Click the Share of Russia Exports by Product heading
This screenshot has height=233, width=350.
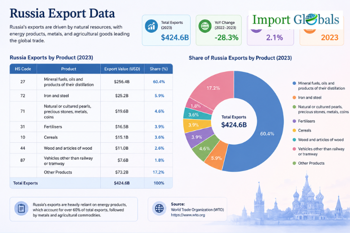[x=240, y=58]
